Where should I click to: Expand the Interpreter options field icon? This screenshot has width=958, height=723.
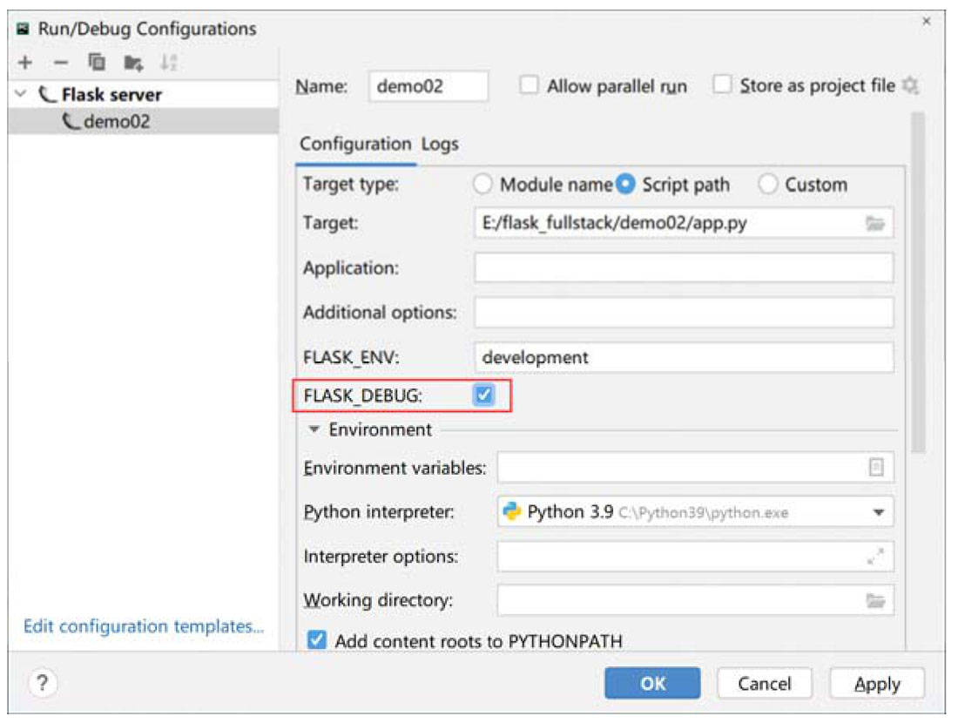click(x=875, y=556)
